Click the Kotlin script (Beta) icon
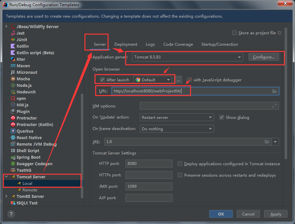This screenshot has width=295, height=224. (13, 53)
